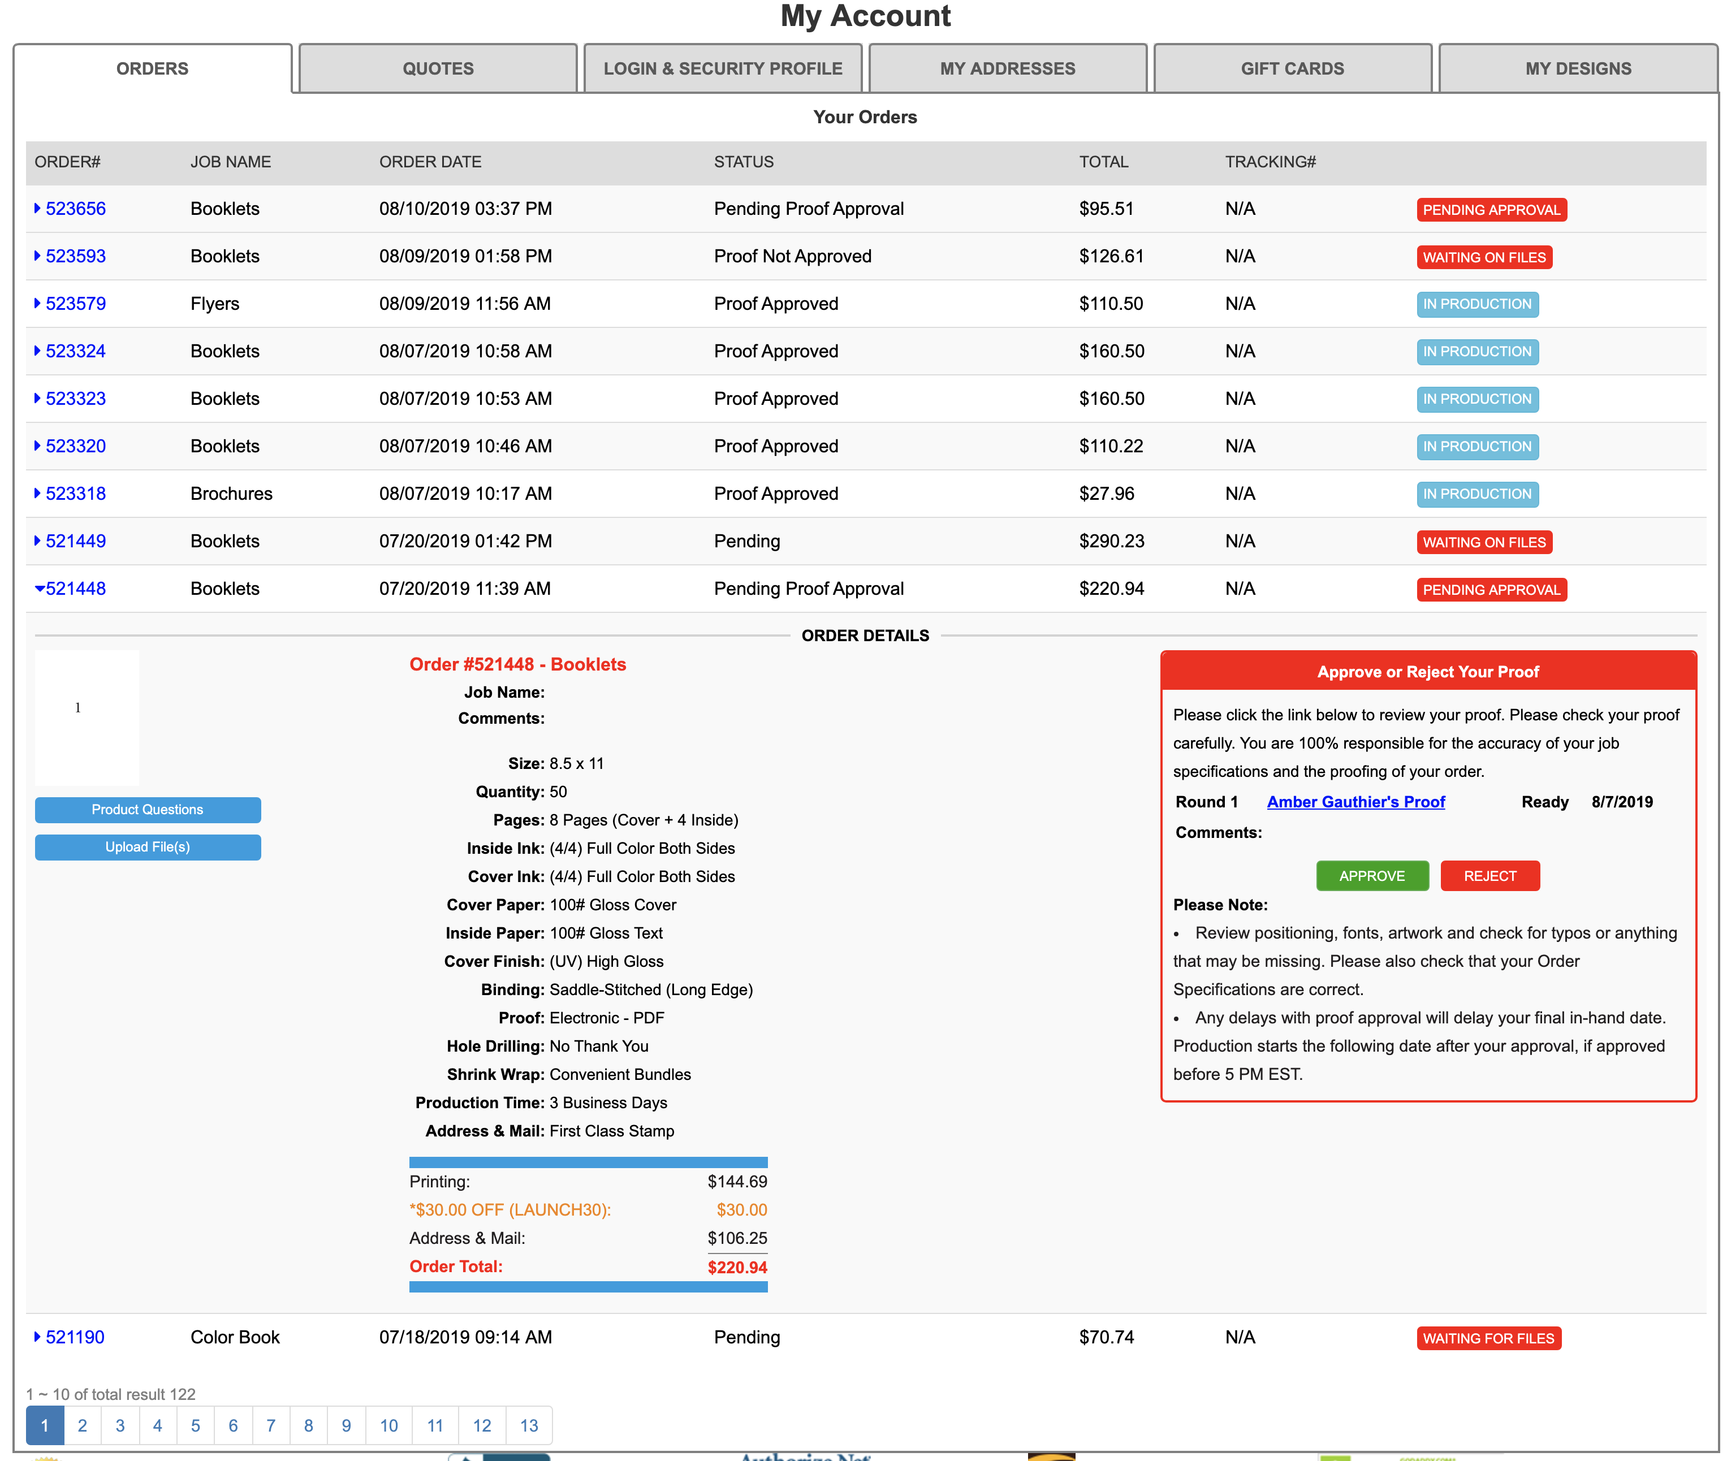Viewport: 1727px width, 1461px height.
Task: Switch to the Quotes tab
Action: (437, 69)
